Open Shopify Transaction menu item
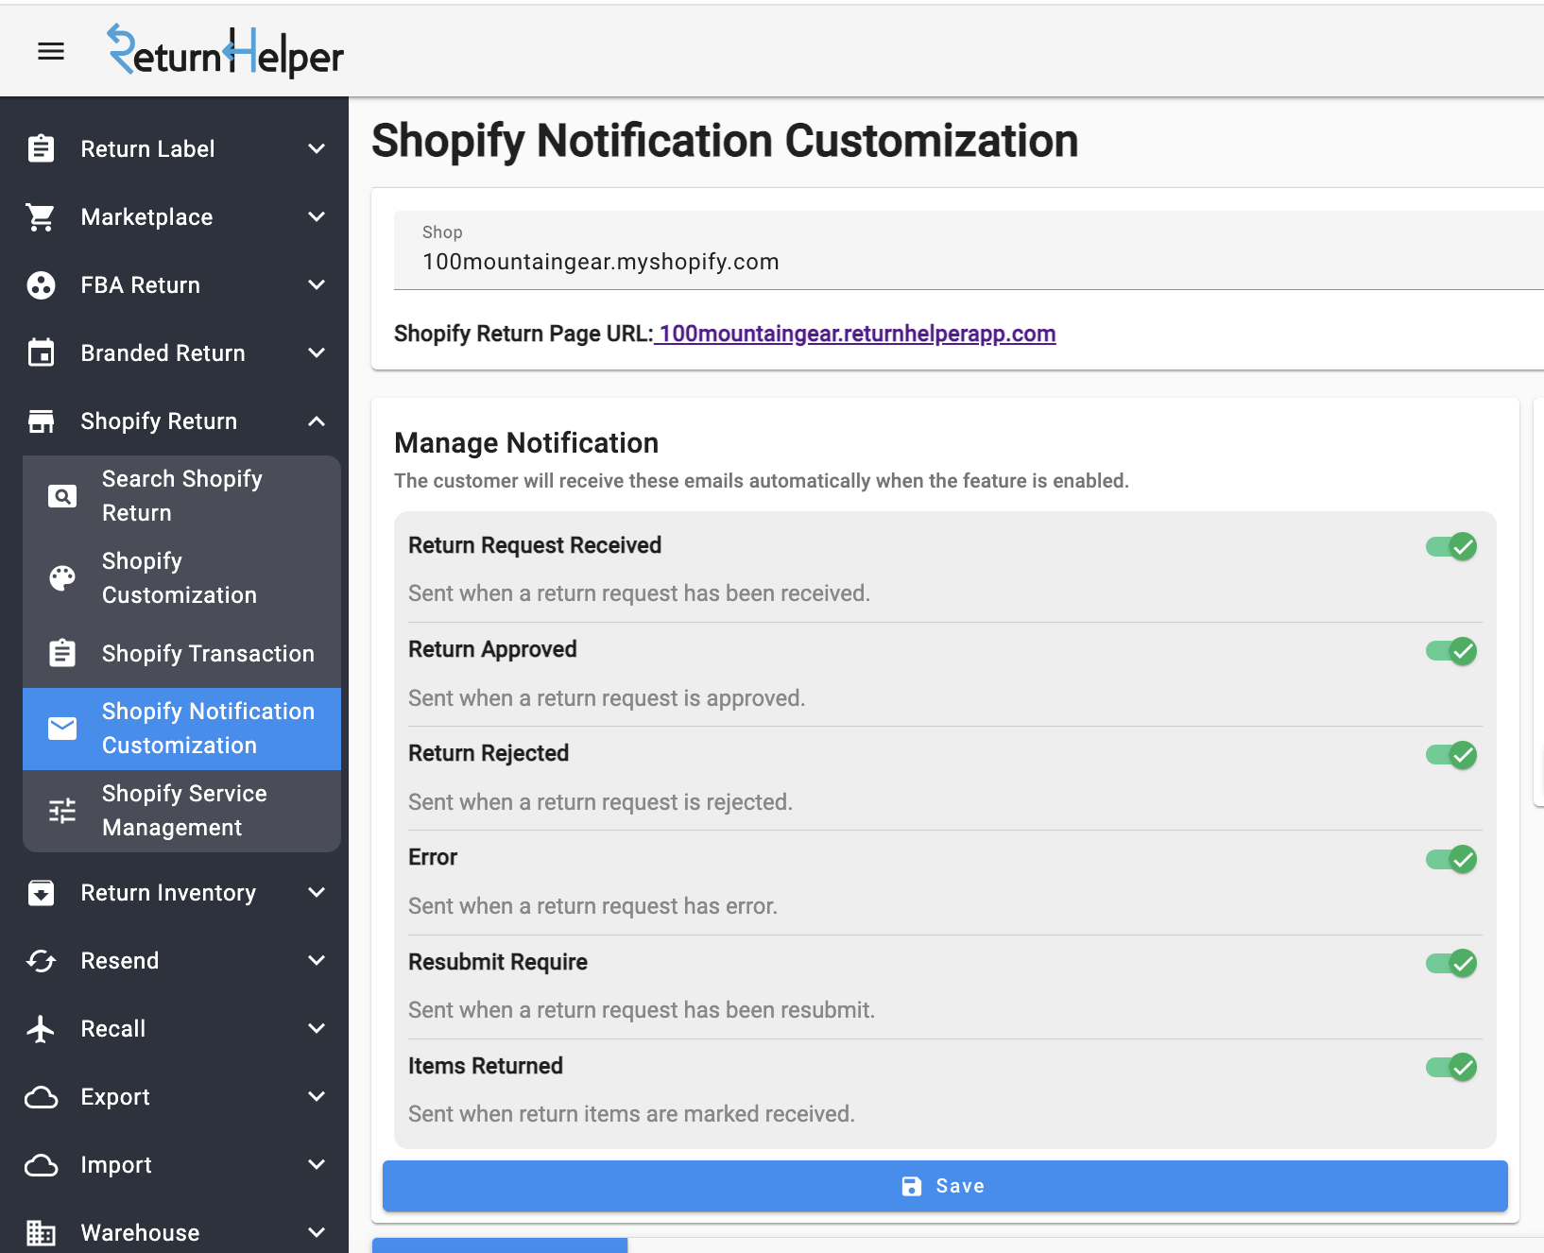This screenshot has width=1544, height=1253. tap(181, 653)
